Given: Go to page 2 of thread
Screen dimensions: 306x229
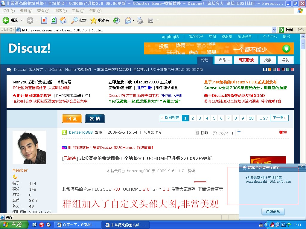Looking at the screenshot, I should (x=192, y=118).
